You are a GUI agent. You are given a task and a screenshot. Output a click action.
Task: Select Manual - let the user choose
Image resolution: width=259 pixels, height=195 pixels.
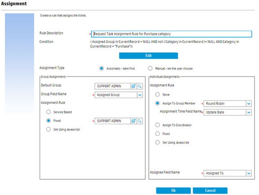click(150, 68)
